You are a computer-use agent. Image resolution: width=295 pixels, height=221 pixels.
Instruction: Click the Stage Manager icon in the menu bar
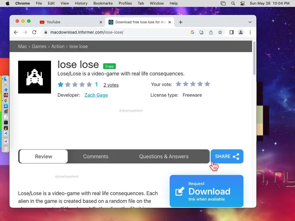(x=223, y=3)
